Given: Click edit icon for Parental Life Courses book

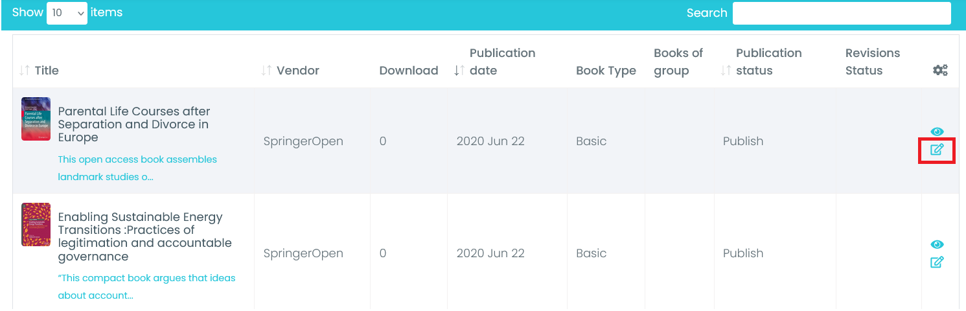Looking at the screenshot, I should pyautogui.click(x=937, y=150).
